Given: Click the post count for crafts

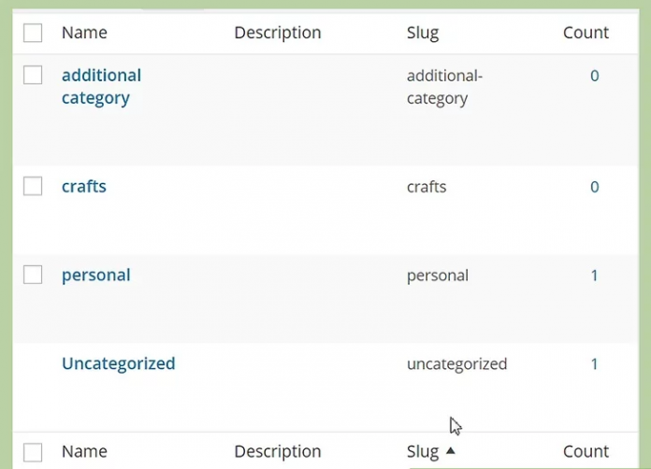Looking at the screenshot, I should pos(594,187).
